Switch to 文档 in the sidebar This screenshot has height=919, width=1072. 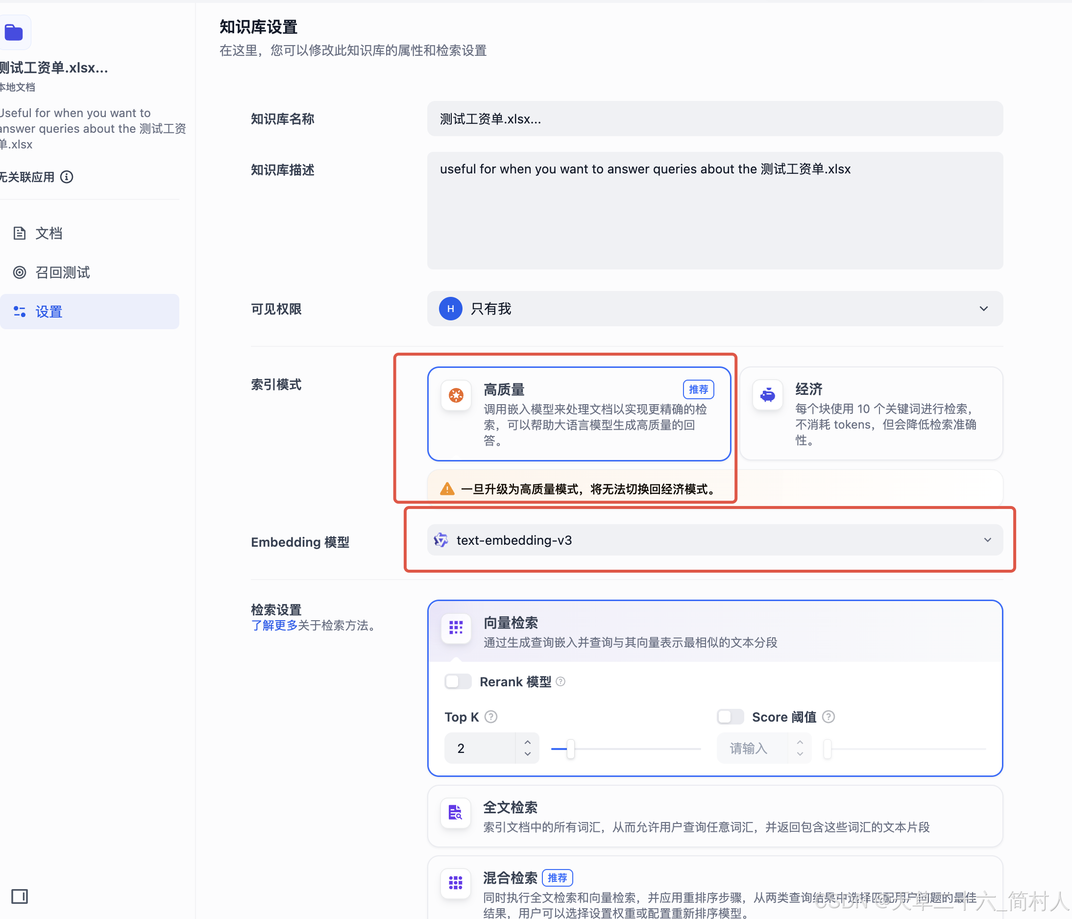pos(49,233)
